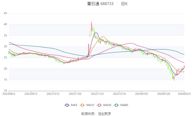
Task: Click the 20230913 date axis label
Action: [31, 94]
